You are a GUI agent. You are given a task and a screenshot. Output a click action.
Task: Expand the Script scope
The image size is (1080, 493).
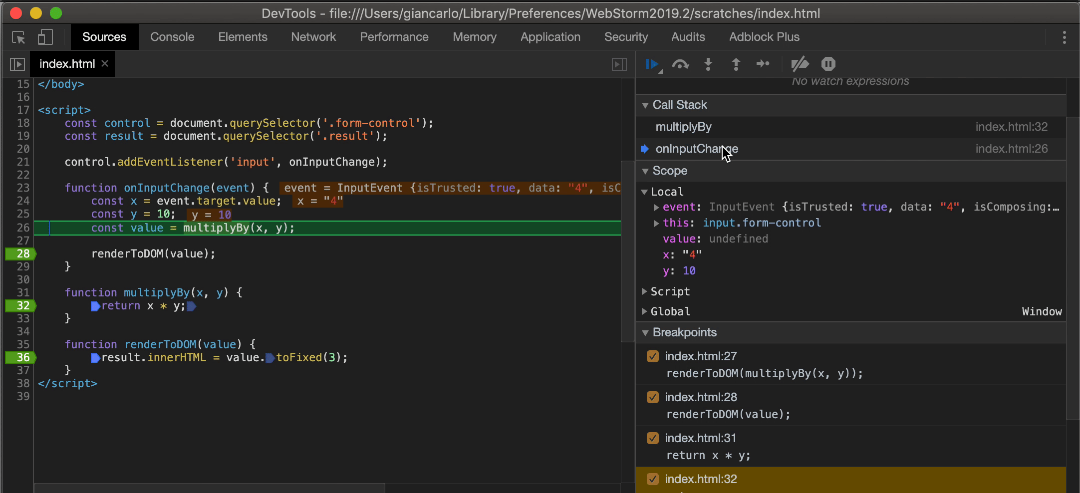click(x=644, y=291)
